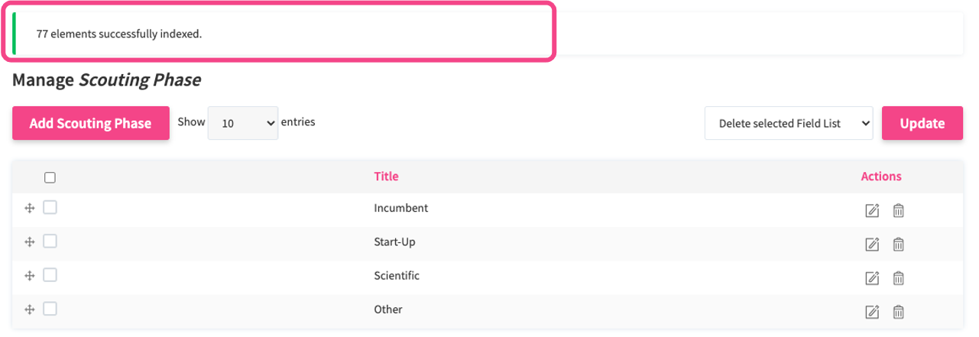Screen dimensions: 979x337
Task: Grab the Incumbent row drag handle
Action: 30,208
